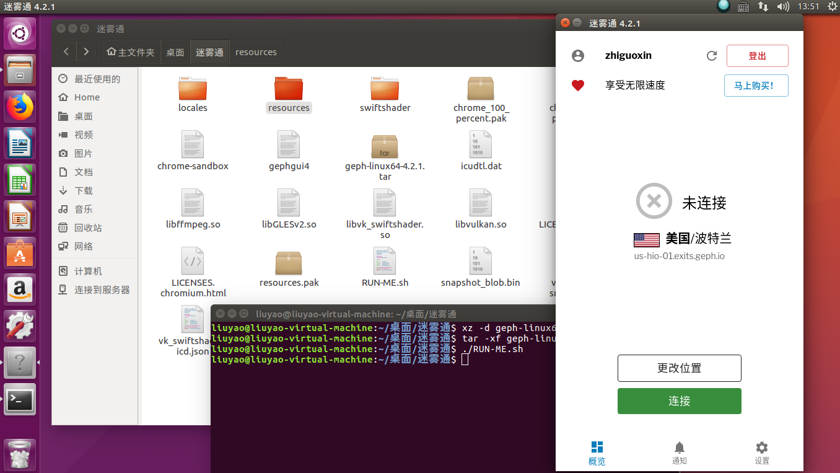The image size is (840, 473).
Task: Select the libvk_swiftshader.so file icon
Action: coord(385,203)
